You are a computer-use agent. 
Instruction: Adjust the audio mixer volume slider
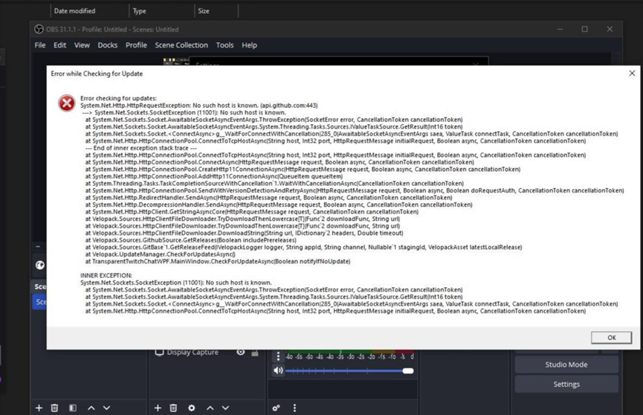(349, 370)
